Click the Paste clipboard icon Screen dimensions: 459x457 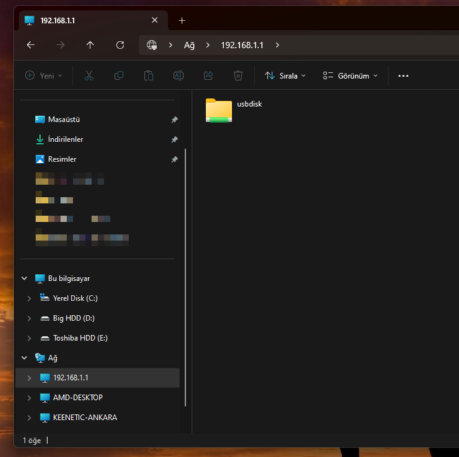148,76
